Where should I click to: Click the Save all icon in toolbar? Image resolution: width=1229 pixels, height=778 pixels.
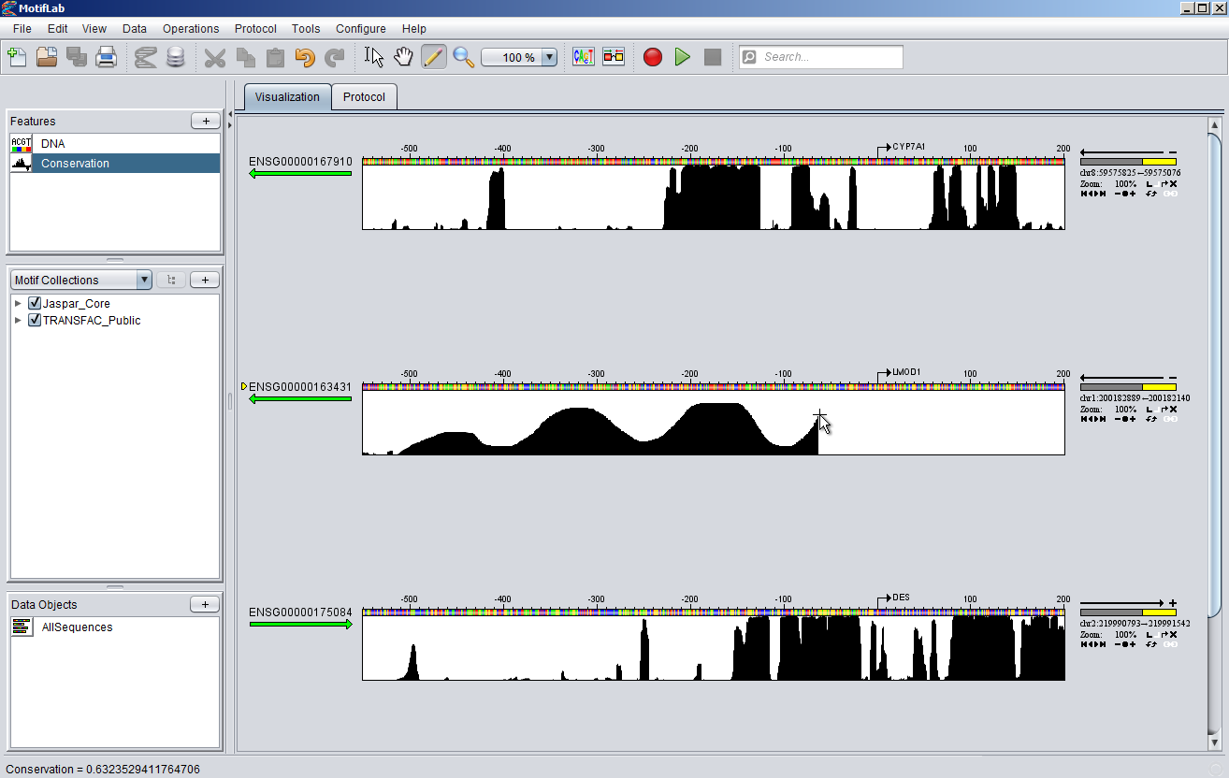[77, 57]
